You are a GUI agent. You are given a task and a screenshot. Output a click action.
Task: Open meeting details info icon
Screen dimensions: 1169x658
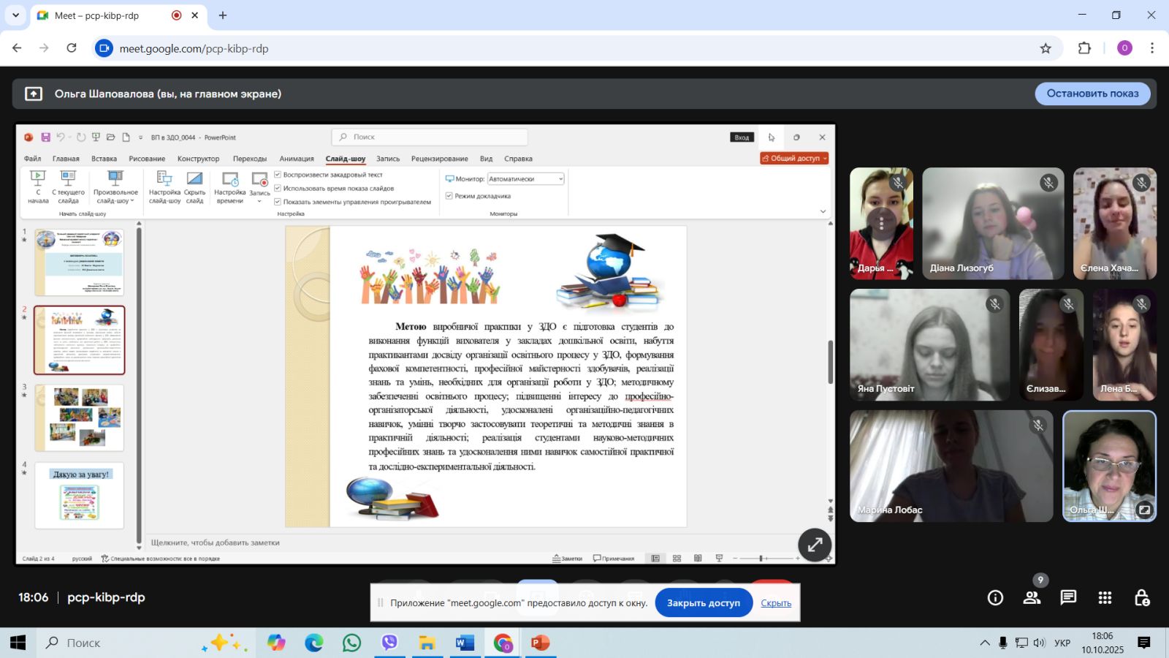pos(995,598)
